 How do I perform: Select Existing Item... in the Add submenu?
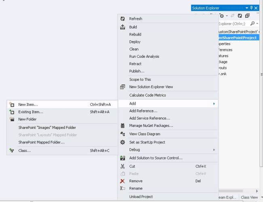coord(31,112)
